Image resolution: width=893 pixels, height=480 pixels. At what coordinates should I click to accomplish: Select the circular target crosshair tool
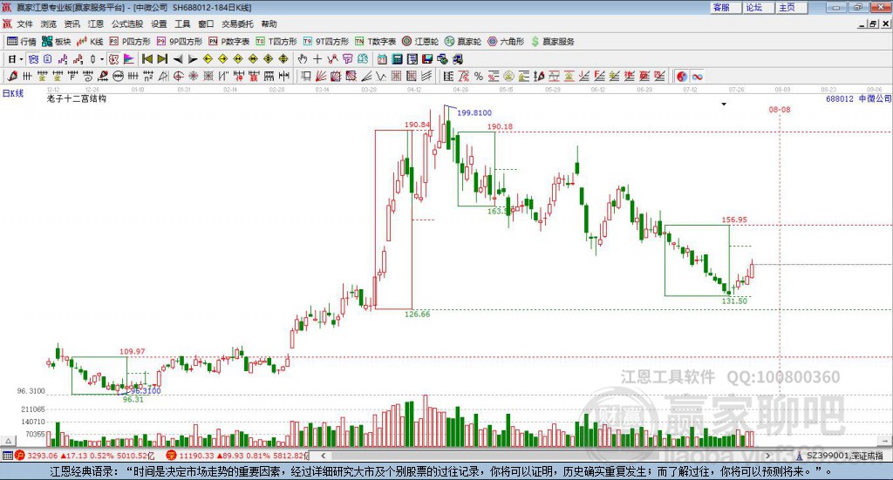(x=178, y=76)
